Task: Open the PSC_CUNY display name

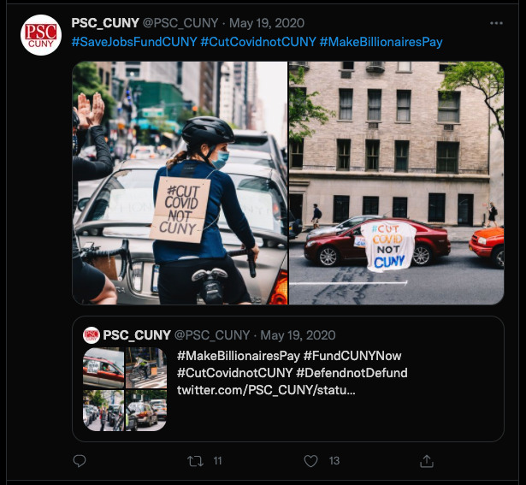Action: (105, 23)
